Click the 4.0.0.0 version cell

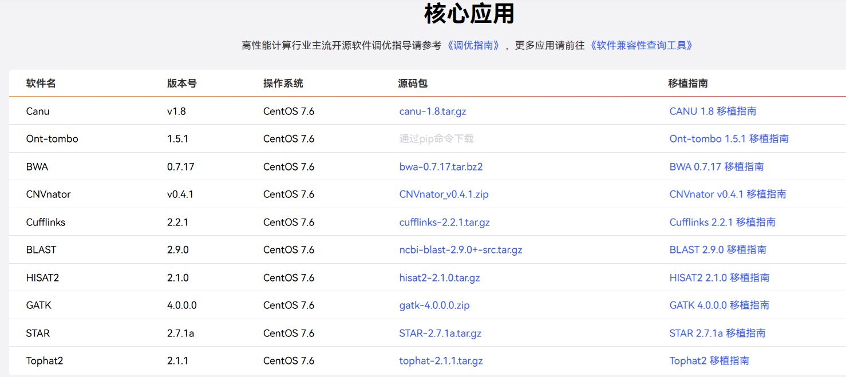182,305
